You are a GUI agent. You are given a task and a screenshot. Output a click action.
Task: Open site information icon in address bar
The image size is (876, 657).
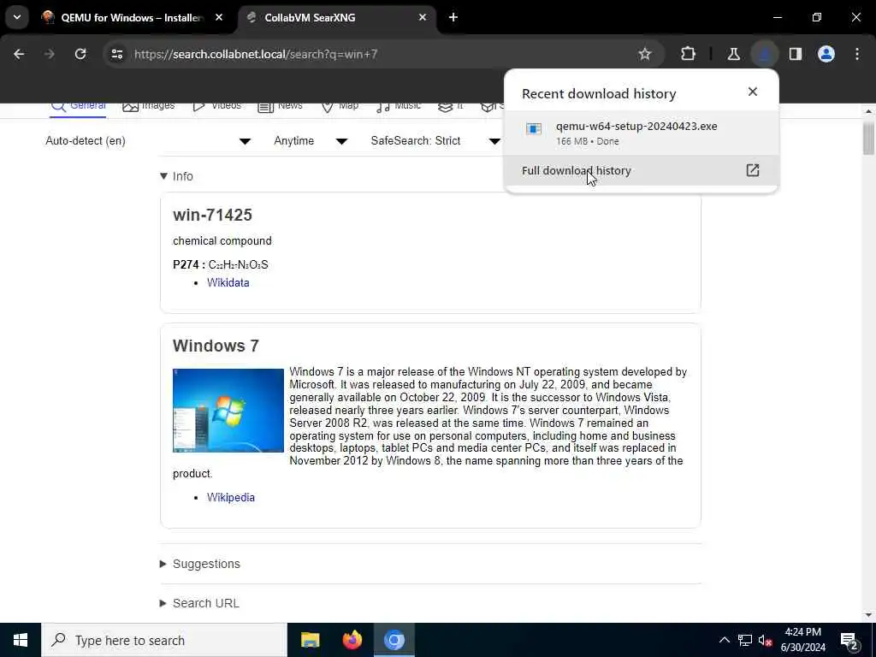tap(116, 54)
